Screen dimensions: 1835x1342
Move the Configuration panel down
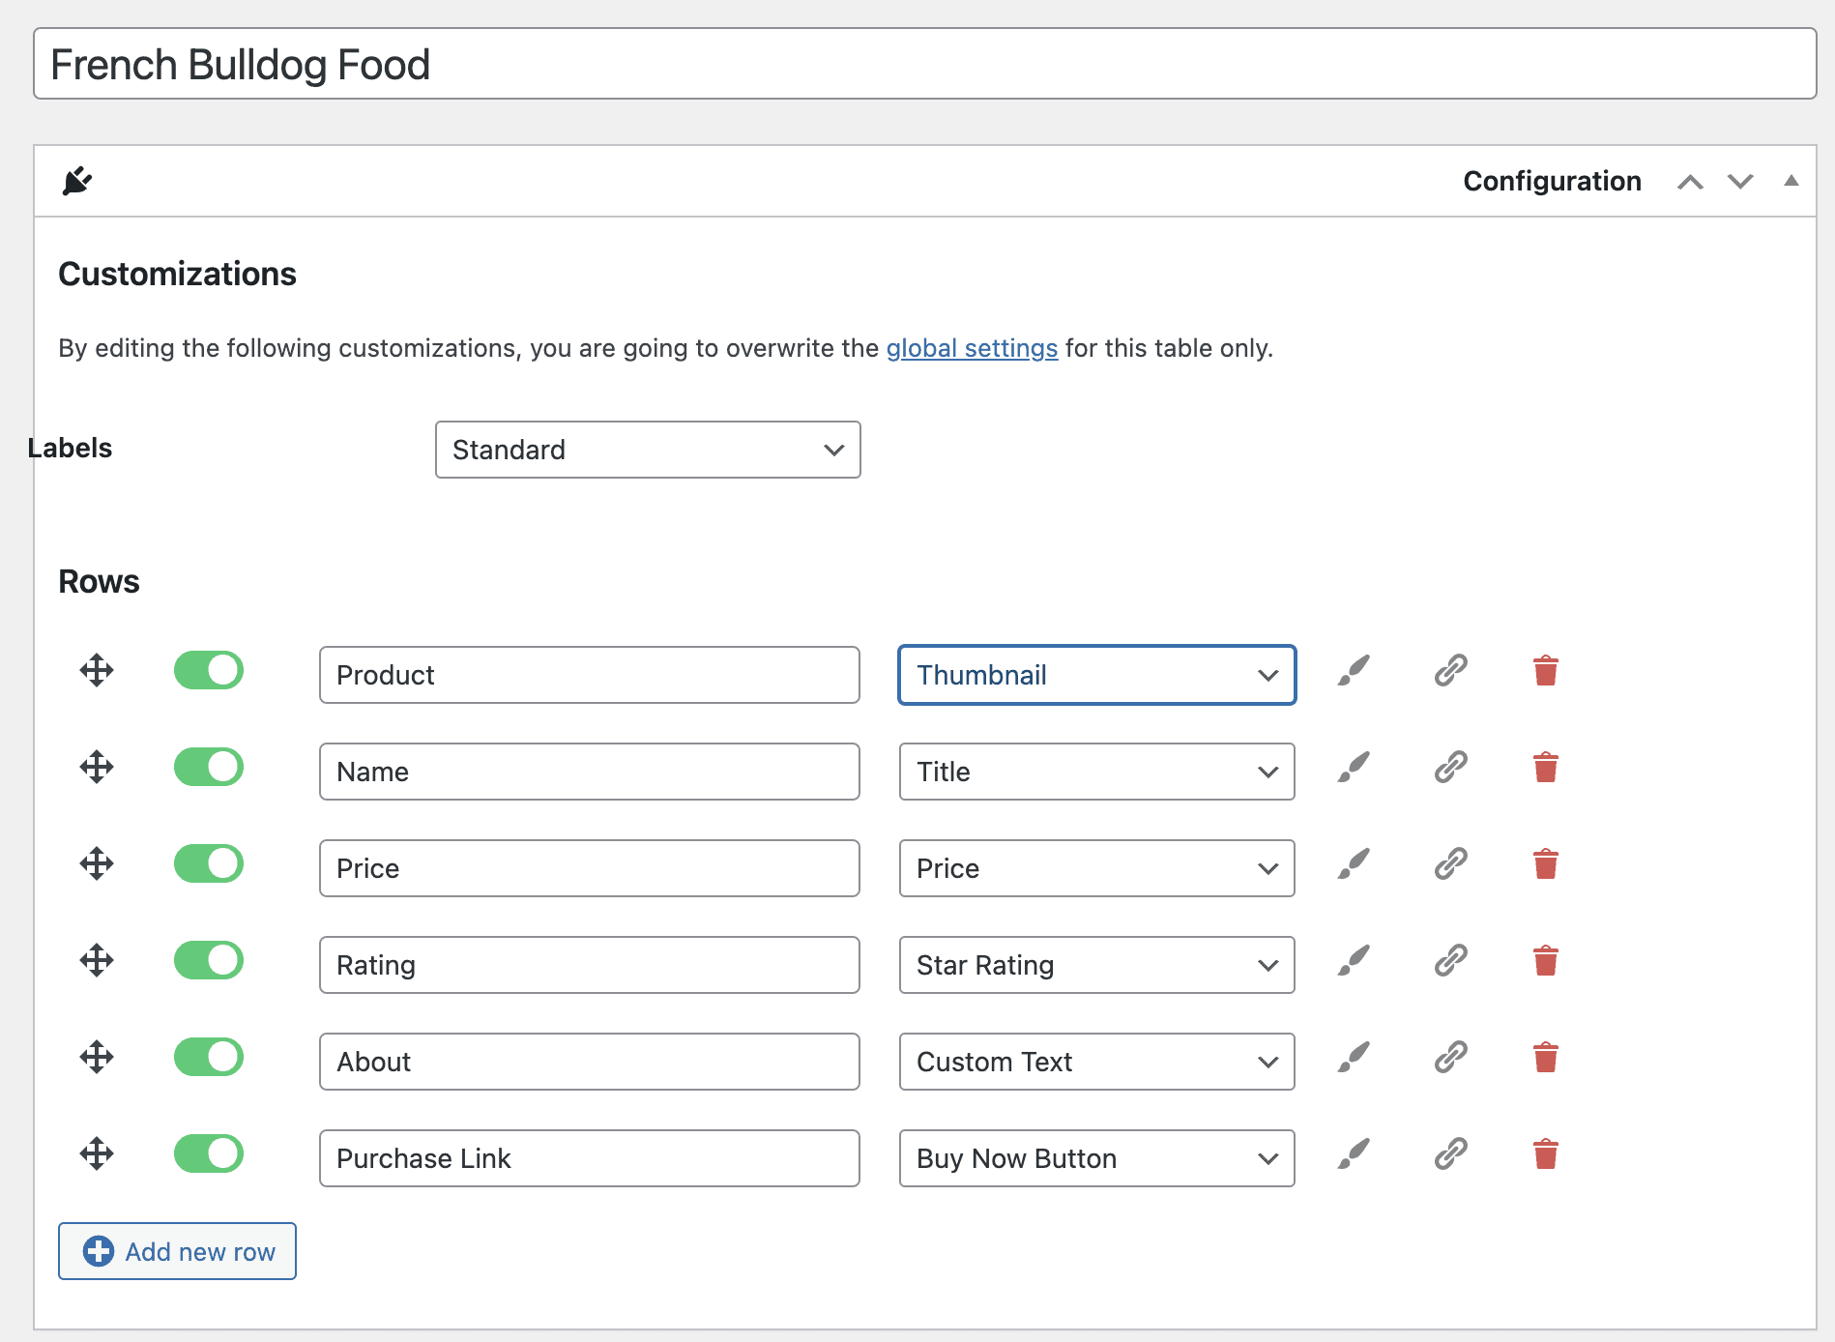(x=1739, y=181)
